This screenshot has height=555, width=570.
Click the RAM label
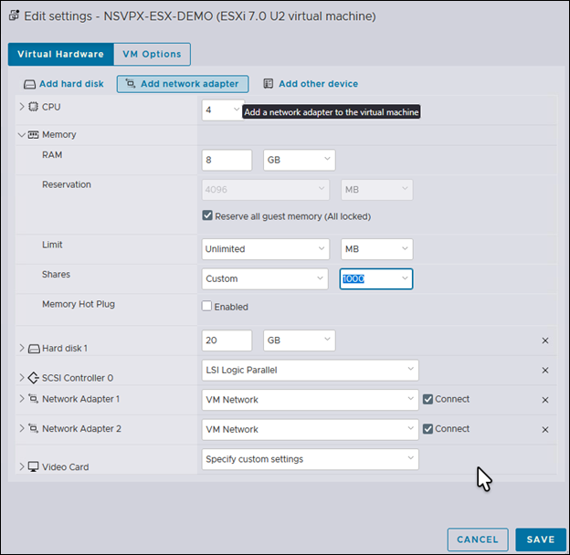point(52,155)
